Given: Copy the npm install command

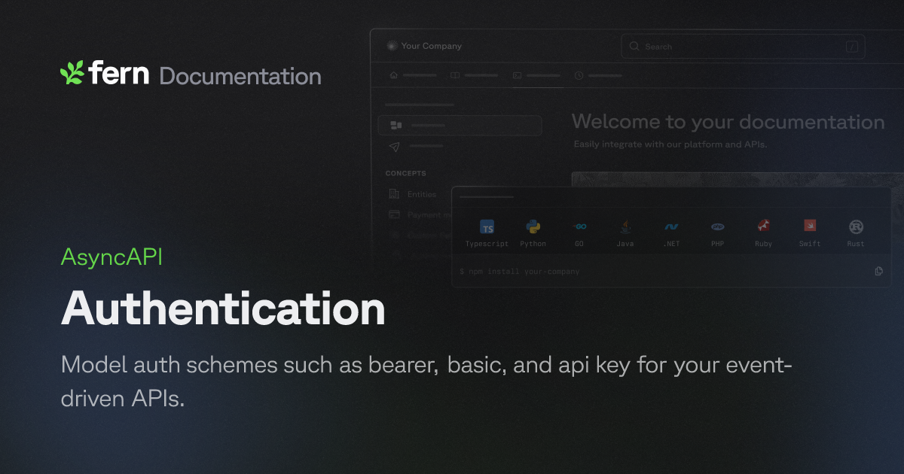Looking at the screenshot, I should coord(878,271).
